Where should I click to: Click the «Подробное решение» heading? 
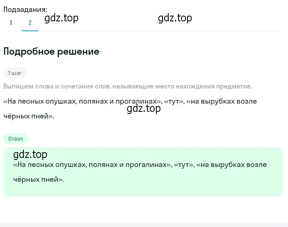click(51, 51)
